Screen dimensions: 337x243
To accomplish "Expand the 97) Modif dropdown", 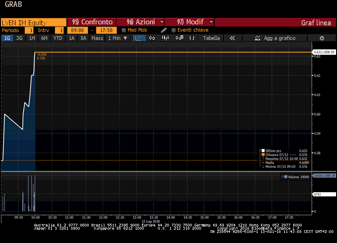I will pos(211,22).
